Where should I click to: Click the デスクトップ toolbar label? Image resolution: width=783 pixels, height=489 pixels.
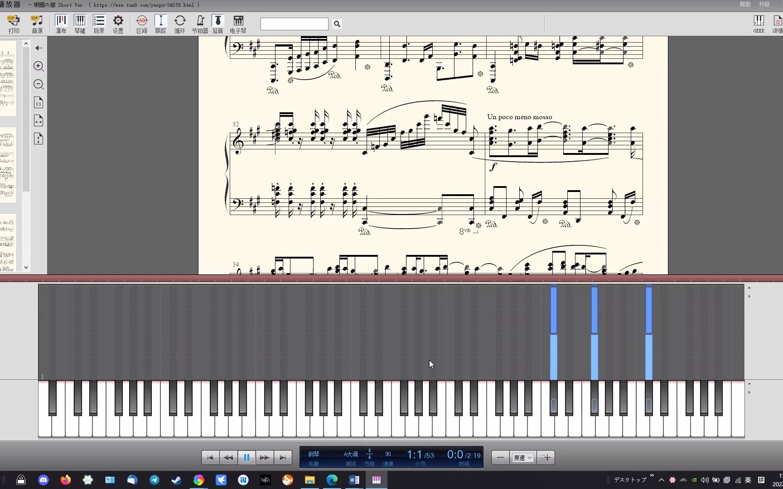click(630, 480)
